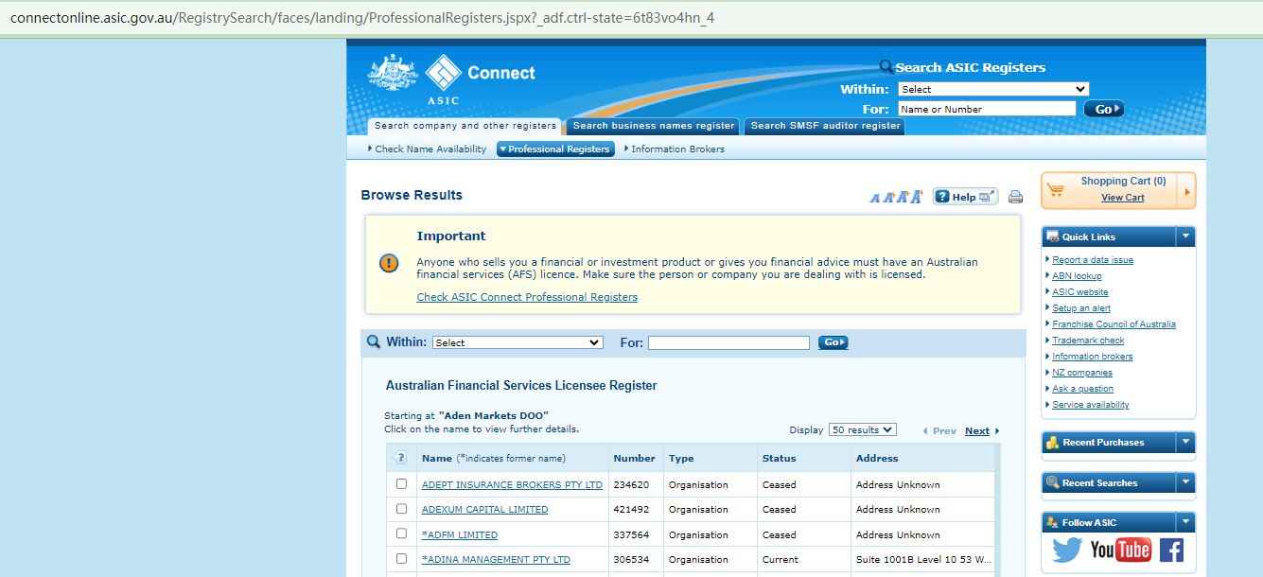
Task: Open Report a data issue link
Action: click(1093, 260)
